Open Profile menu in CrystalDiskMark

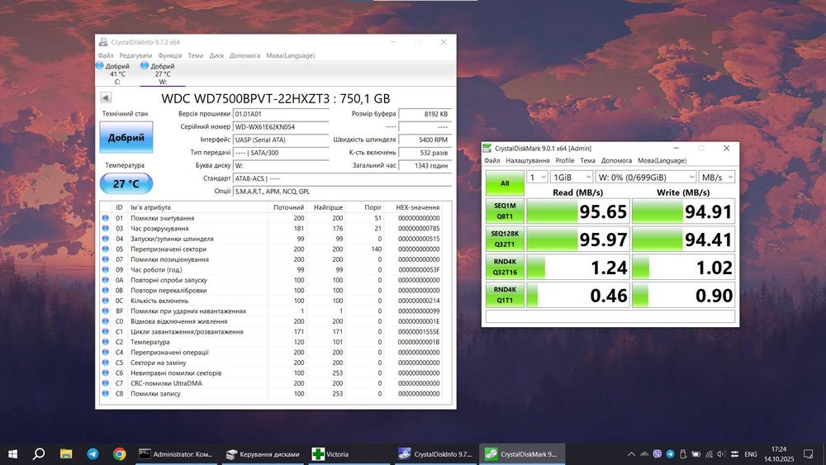(565, 160)
